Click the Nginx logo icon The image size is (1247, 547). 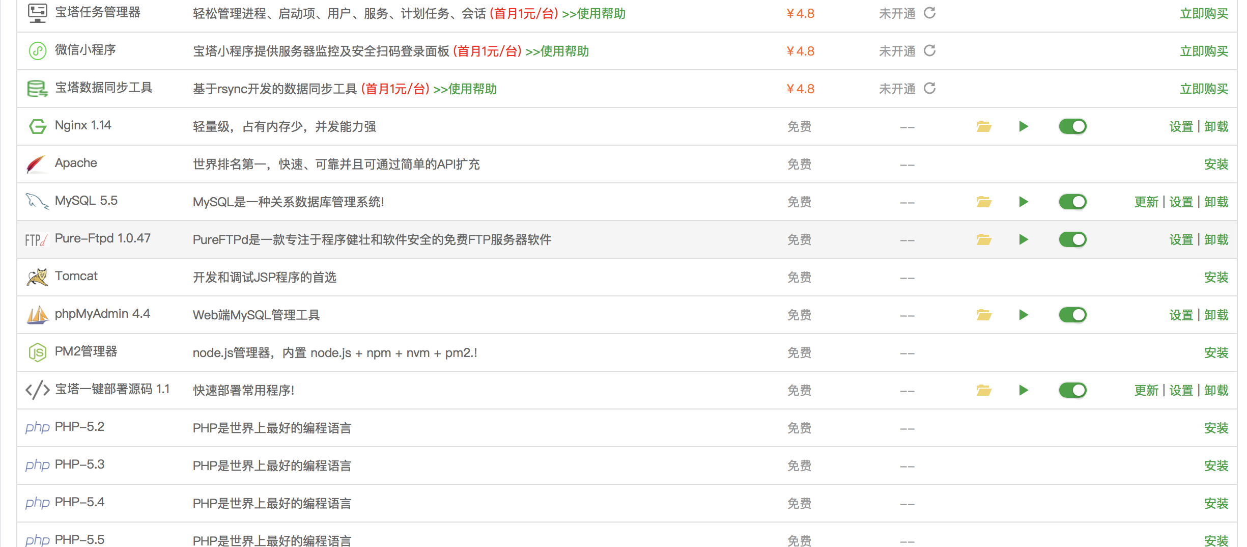(x=37, y=126)
